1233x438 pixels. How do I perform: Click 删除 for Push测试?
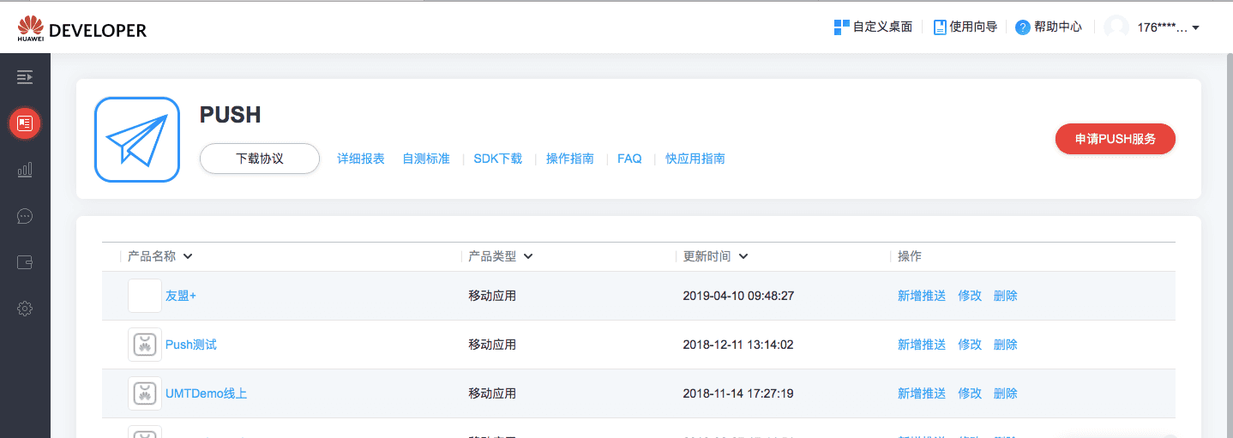click(x=1006, y=345)
